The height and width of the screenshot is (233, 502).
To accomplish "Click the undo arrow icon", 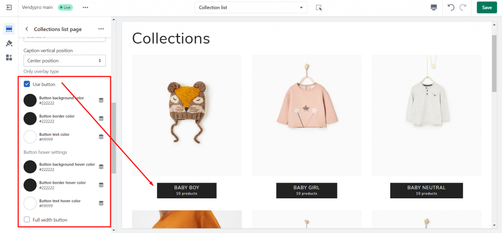I will click(451, 7).
